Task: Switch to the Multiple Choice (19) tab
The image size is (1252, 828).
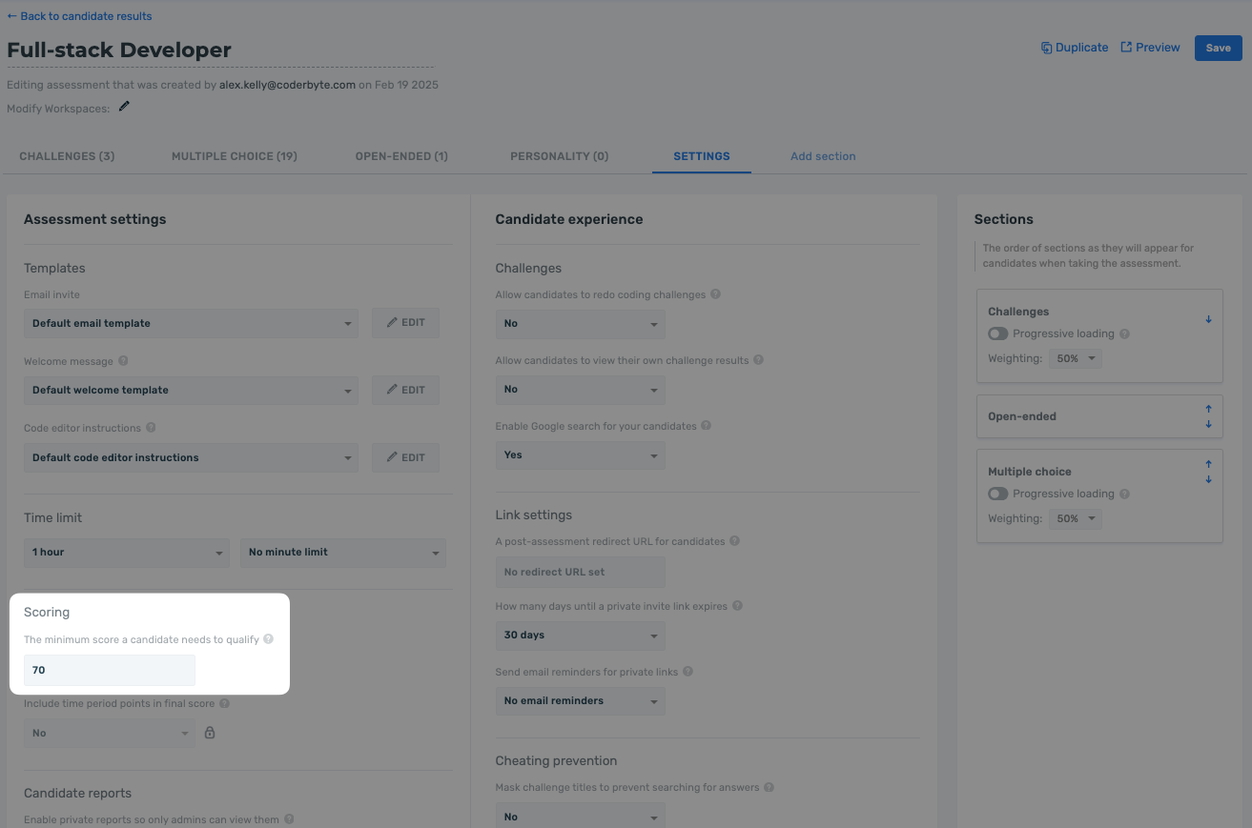Action: point(234,156)
